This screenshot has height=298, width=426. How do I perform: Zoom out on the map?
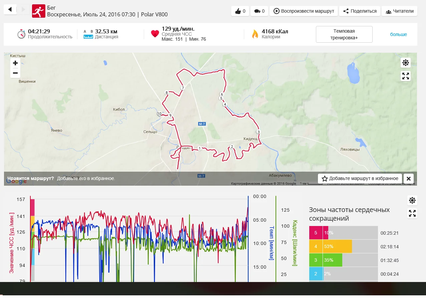(x=15, y=73)
